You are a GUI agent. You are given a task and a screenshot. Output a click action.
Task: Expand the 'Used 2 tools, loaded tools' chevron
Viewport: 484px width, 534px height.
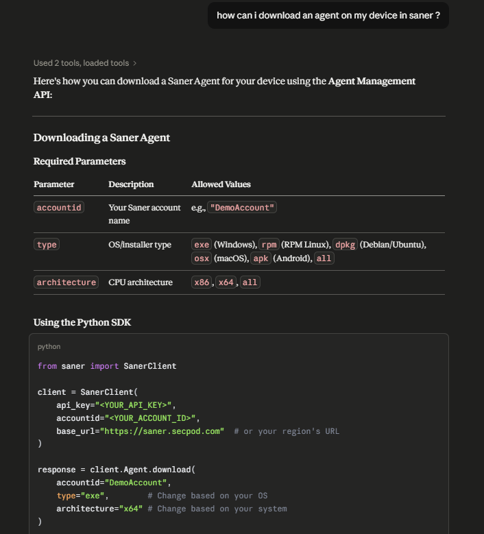click(134, 63)
